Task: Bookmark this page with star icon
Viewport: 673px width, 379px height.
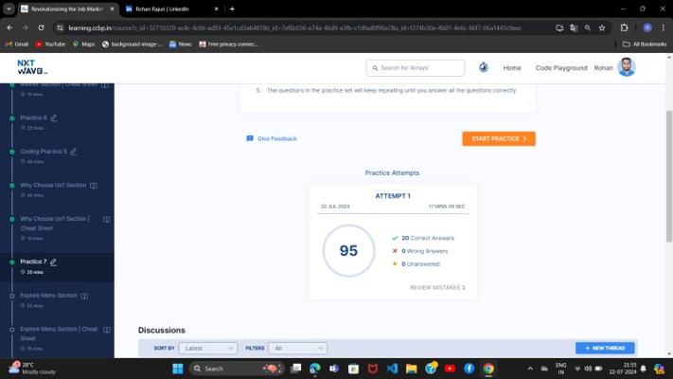Action: 602,27
